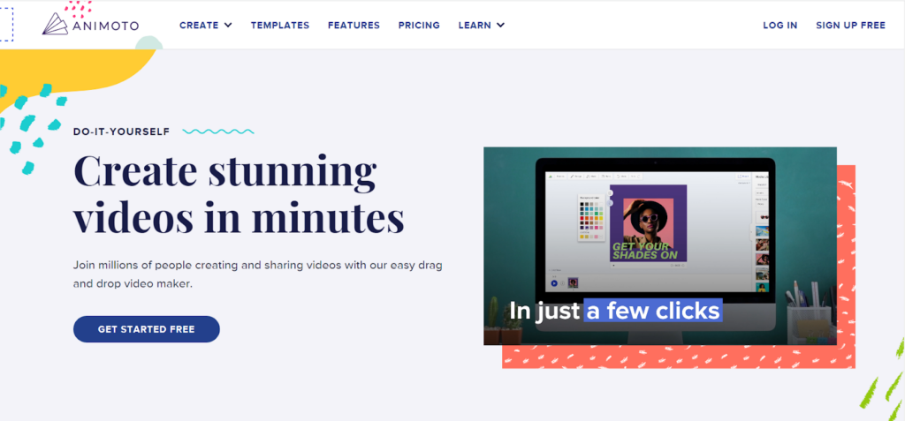Click Sign Up Free link
The image size is (905, 421).
[850, 26]
